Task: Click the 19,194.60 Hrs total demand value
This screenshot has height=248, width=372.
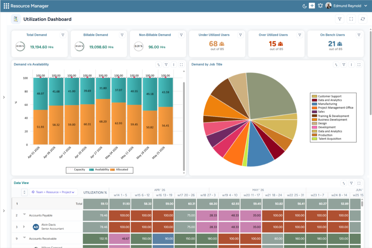Action: coord(42,47)
